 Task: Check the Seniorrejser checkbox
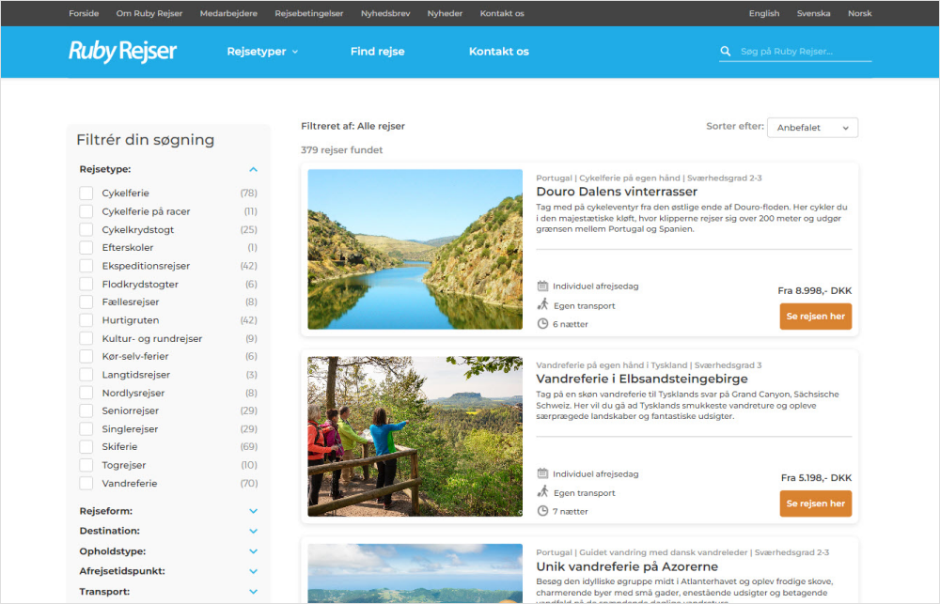point(86,410)
